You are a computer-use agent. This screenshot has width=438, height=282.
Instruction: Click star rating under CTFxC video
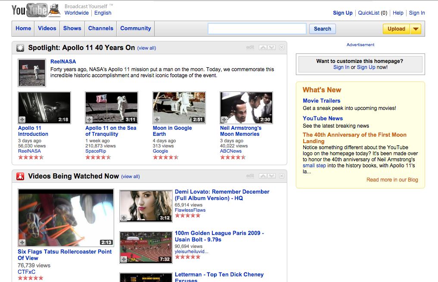(31, 278)
